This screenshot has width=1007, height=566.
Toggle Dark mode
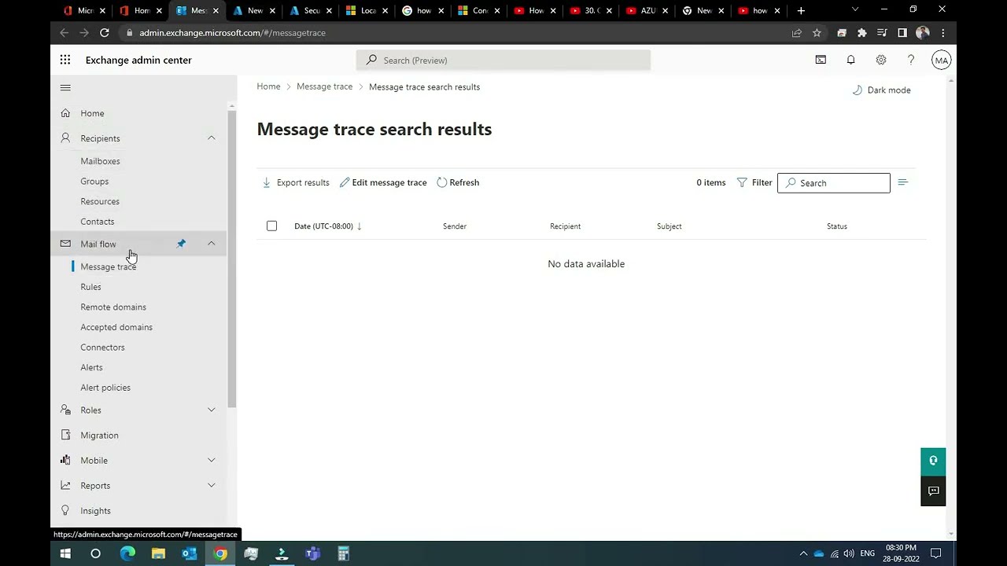pyautogui.click(x=881, y=90)
